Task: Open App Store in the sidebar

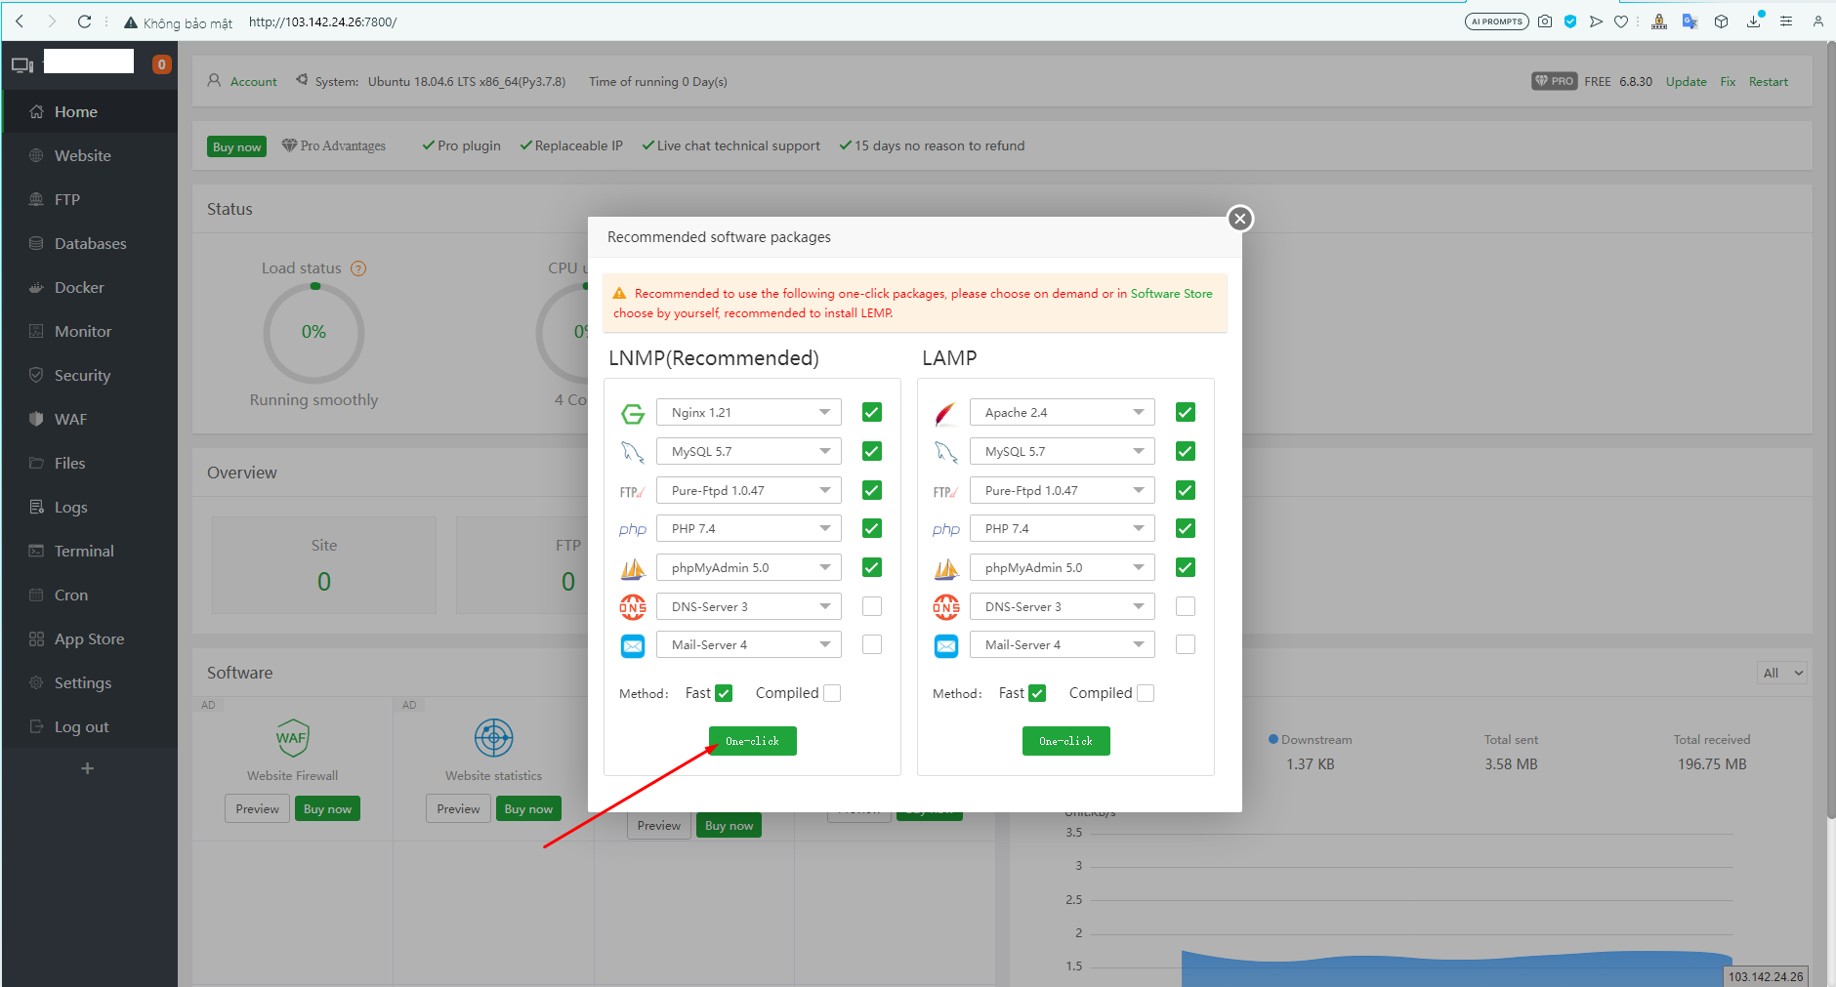Action: point(90,638)
